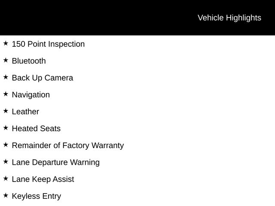275x206 pixels.
Task: Select the Leather list item
Action: coord(25,112)
